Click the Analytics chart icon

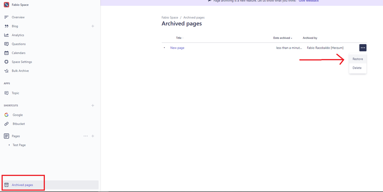point(7,35)
